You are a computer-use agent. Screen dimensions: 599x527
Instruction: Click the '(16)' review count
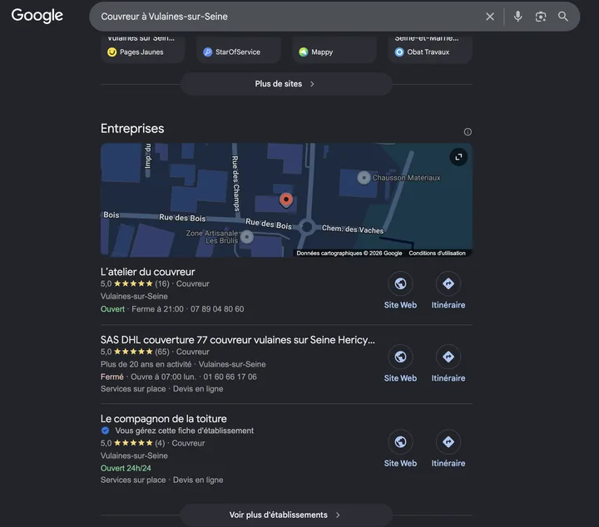[x=162, y=284]
